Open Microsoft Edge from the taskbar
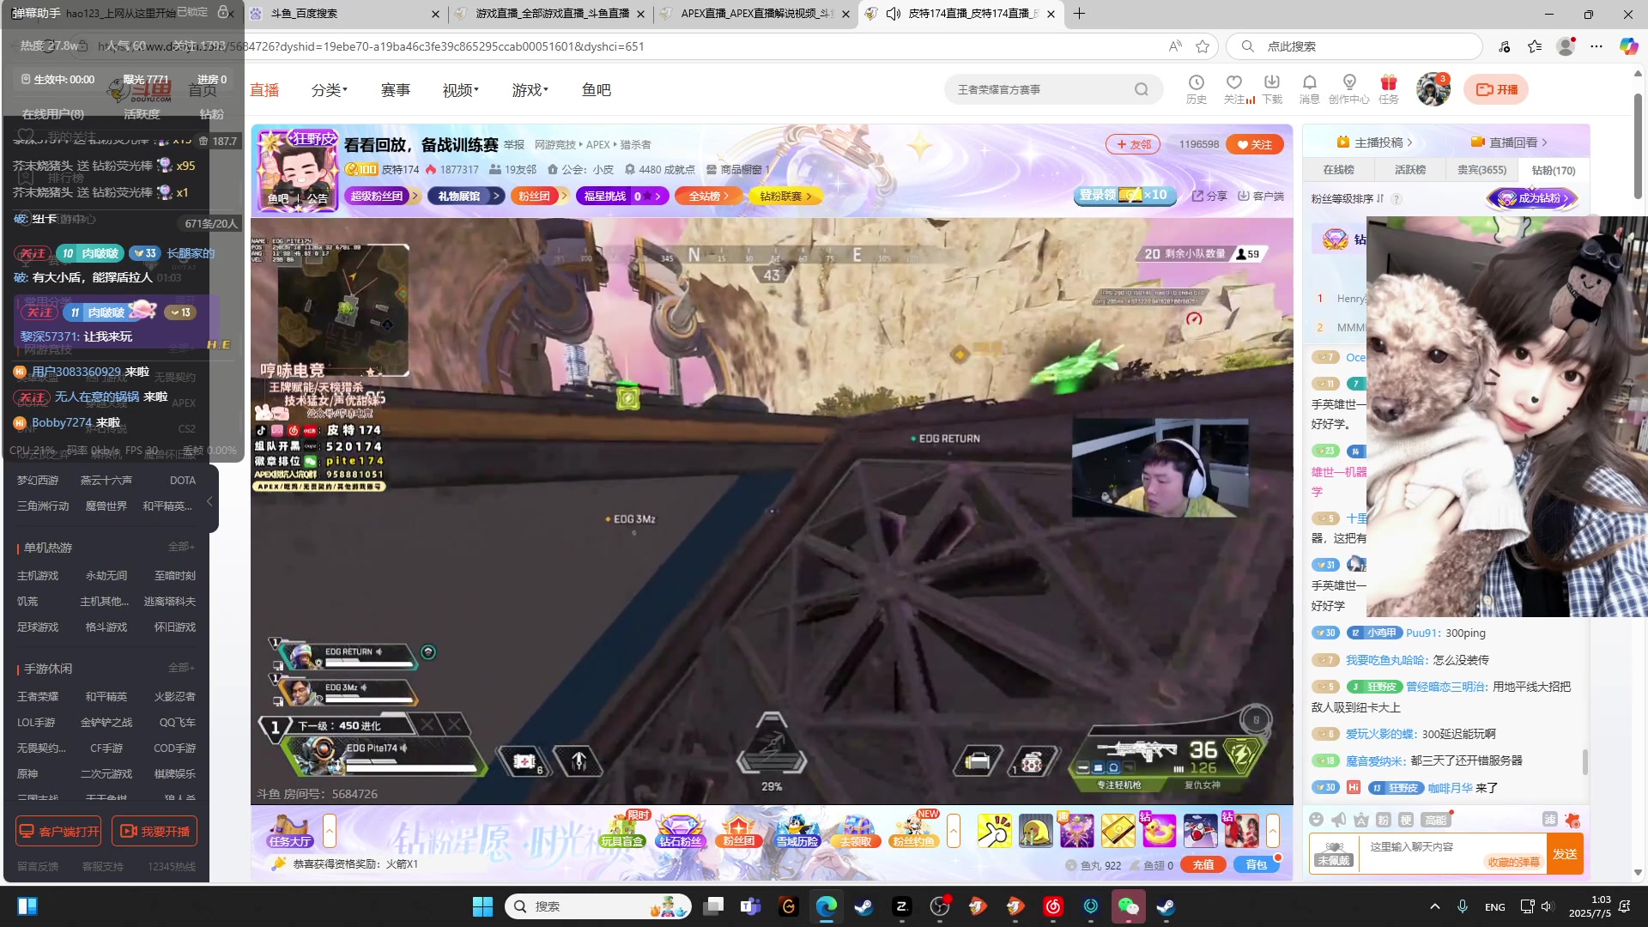Viewport: 1648px width, 927px height. click(826, 906)
